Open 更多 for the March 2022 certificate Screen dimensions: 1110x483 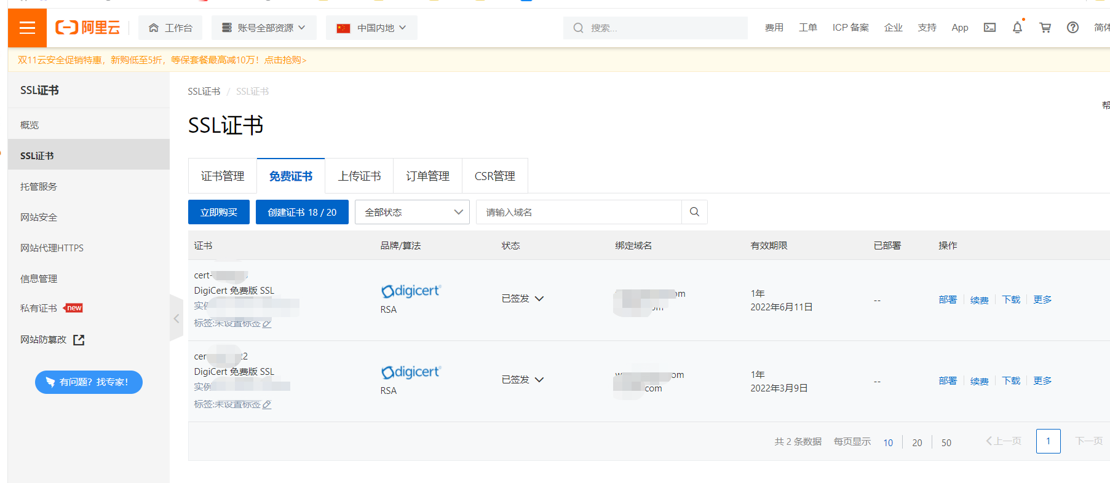(1042, 381)
